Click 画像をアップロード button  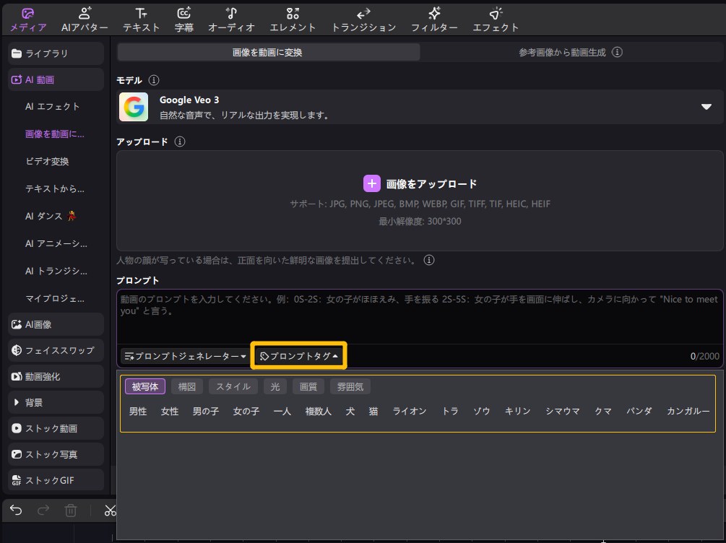420,184
